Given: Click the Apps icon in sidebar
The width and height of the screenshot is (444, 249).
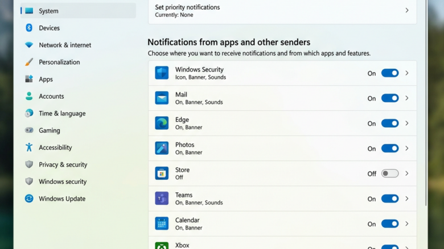Looking at the screenshot, I should tap(29, 79).
